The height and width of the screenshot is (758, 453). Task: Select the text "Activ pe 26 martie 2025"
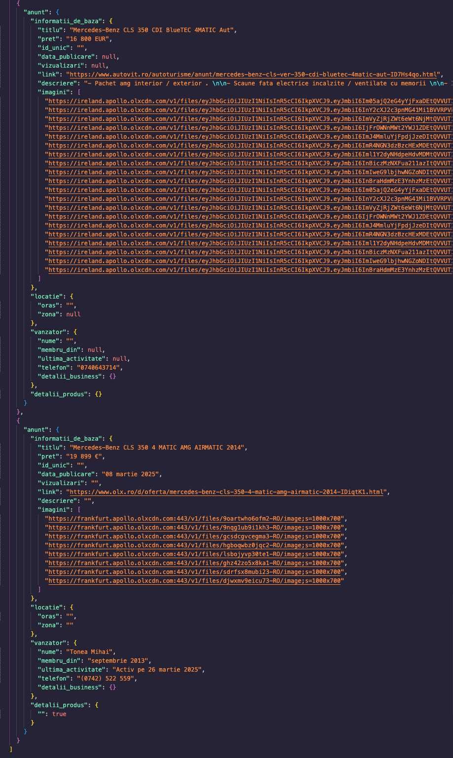click(158, 670)
